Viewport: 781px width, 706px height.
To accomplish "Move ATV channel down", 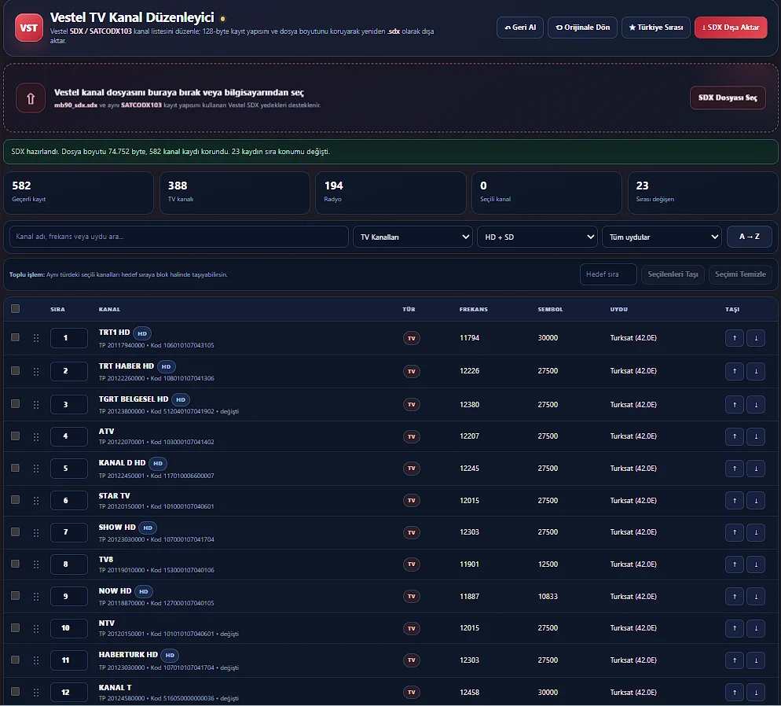I will [x=756, y=436].
